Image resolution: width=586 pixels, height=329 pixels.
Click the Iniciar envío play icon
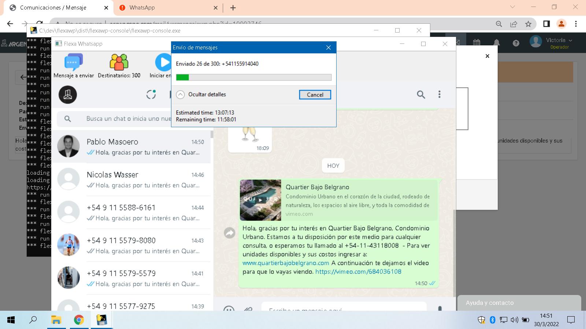coord(163,62)
